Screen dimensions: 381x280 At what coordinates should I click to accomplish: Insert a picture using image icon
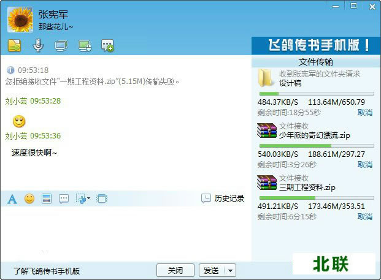tap(46, 199)
